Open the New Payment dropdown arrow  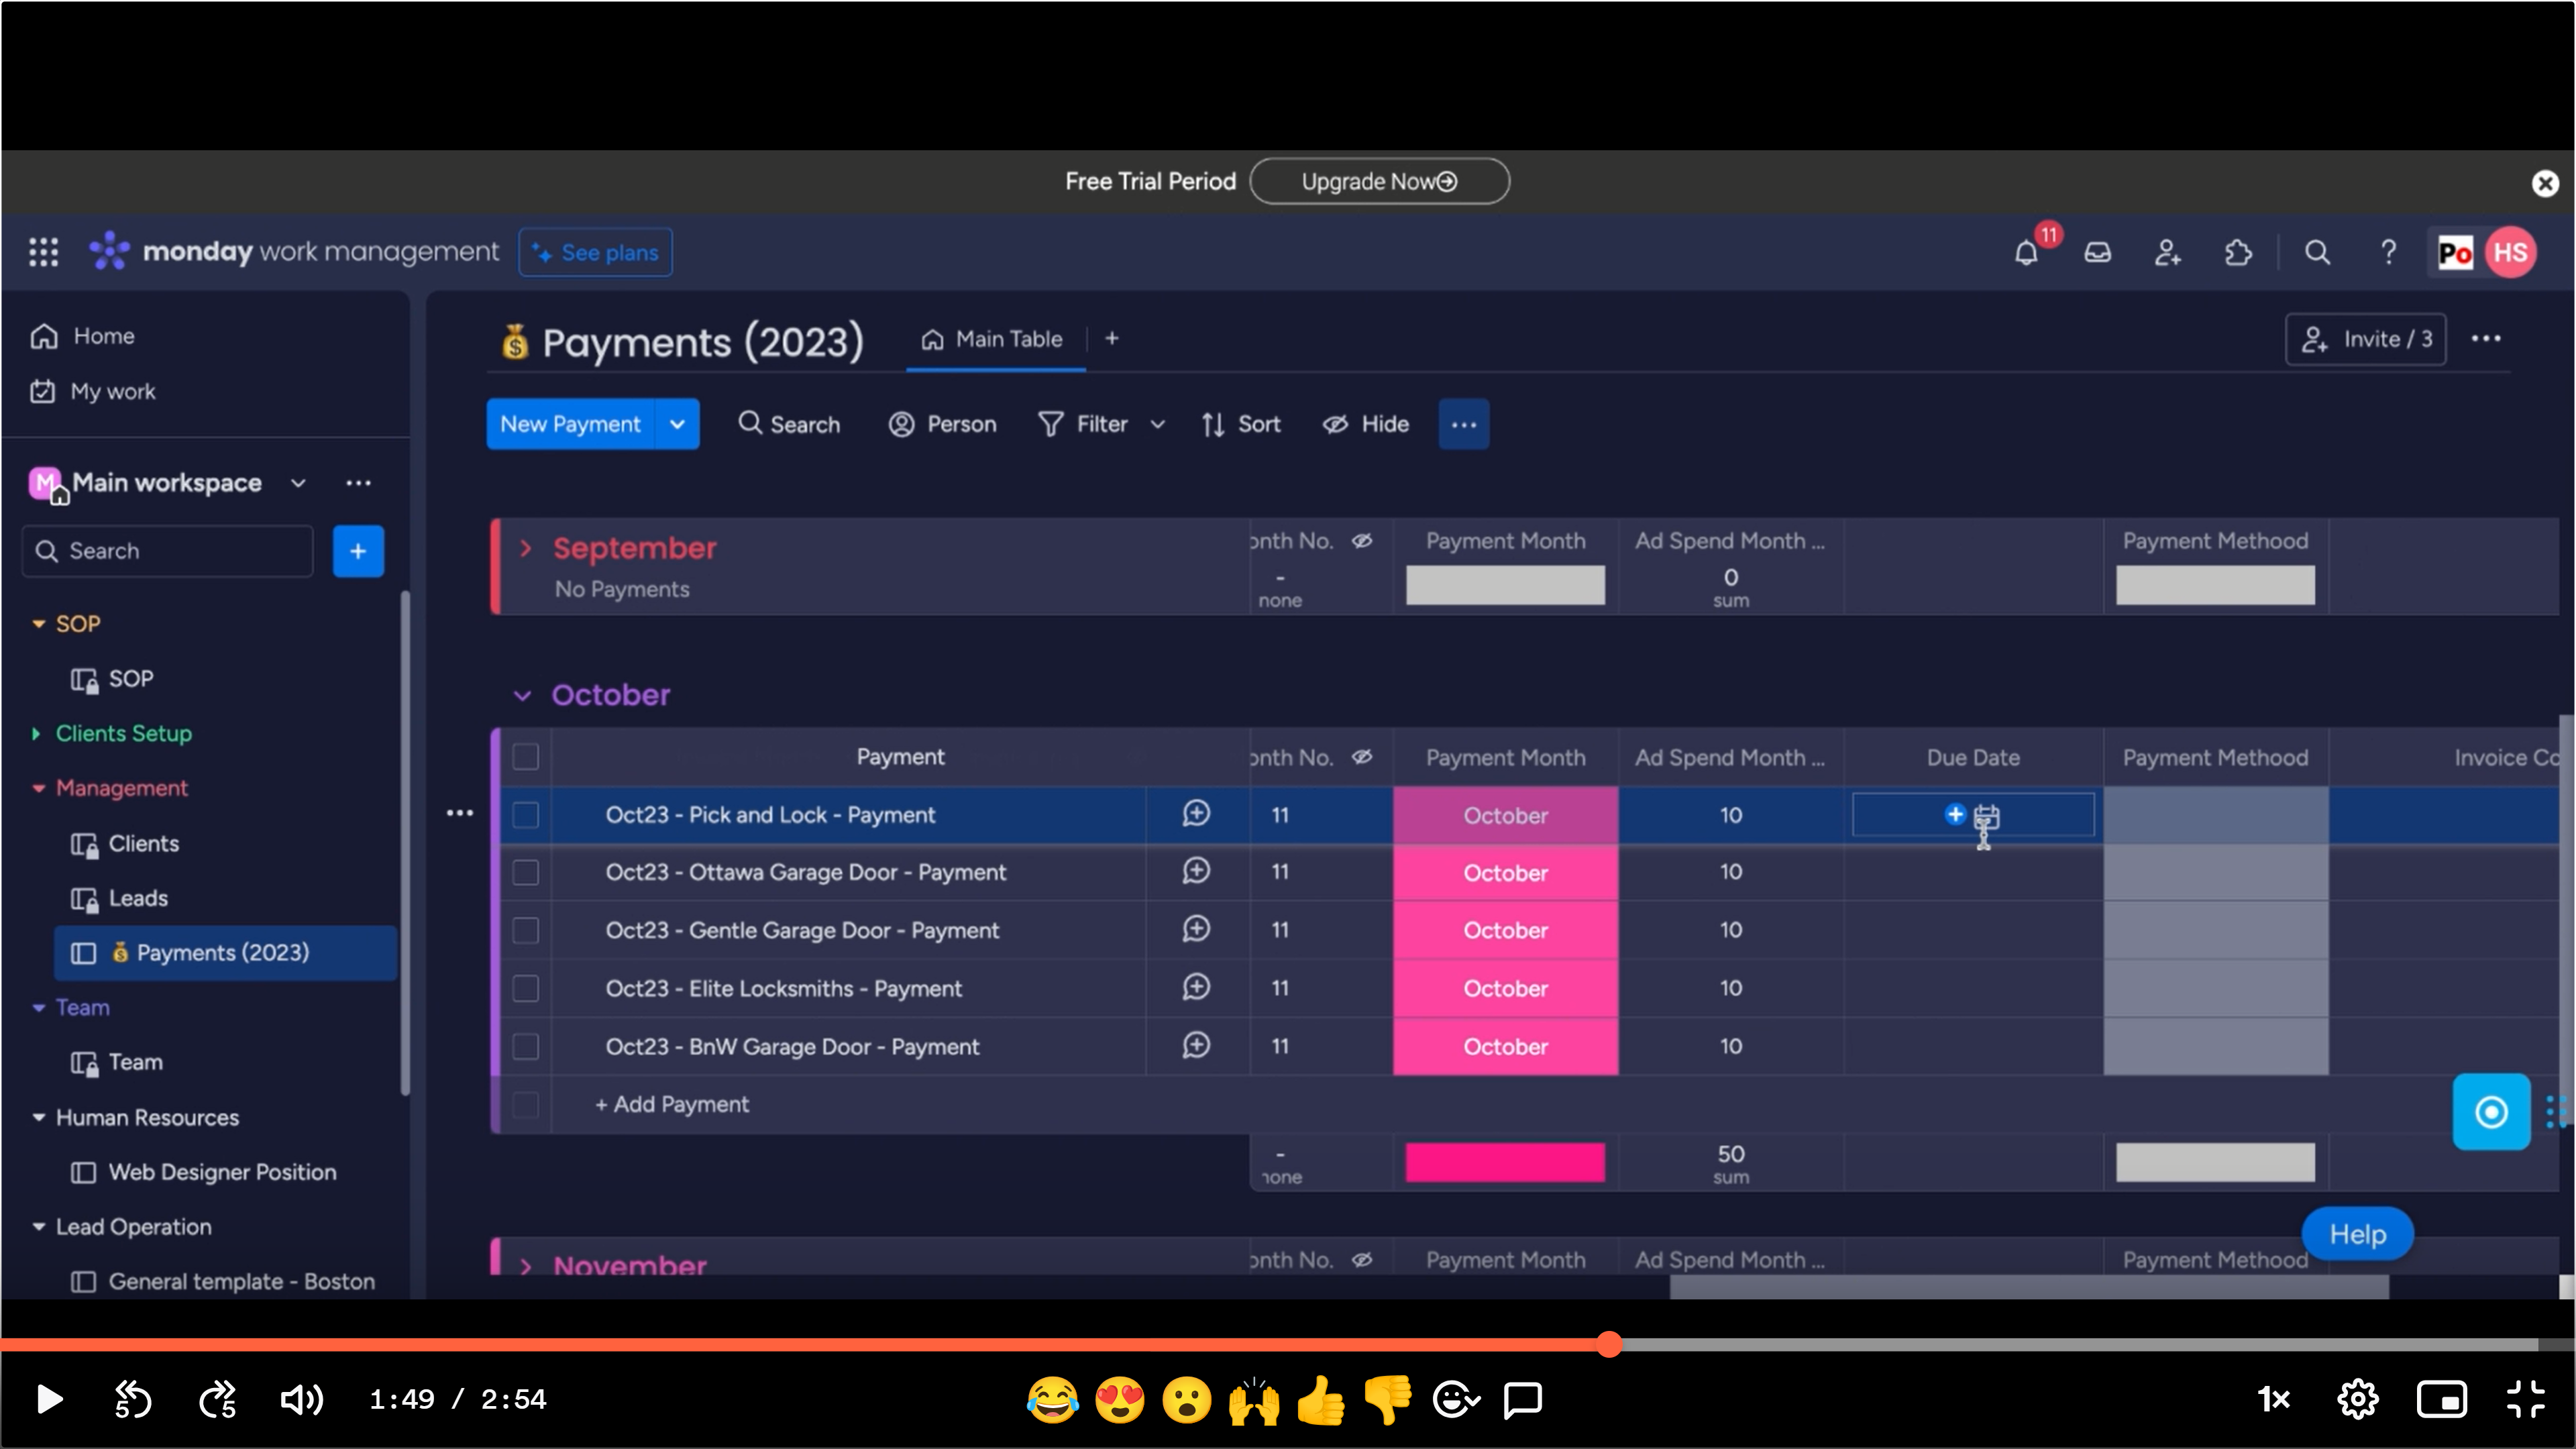[677, 424]
